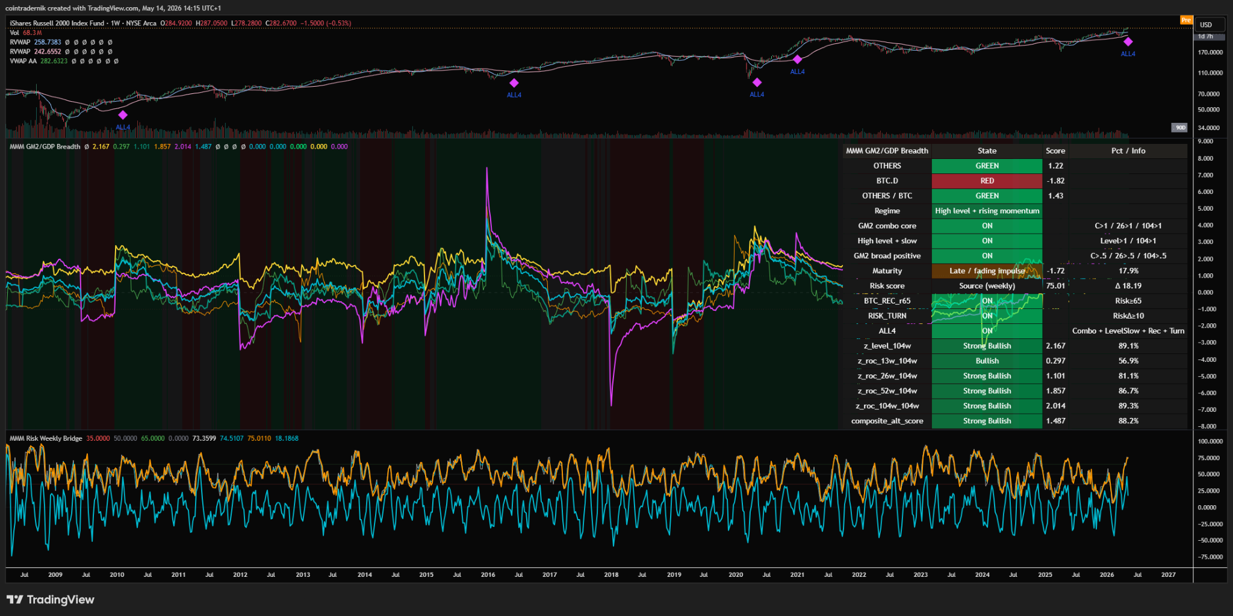Click the -8.000 breadth scale value
Image resolution: width=1233 pixels, height=616 pixels.
(x=1206, y=426)
